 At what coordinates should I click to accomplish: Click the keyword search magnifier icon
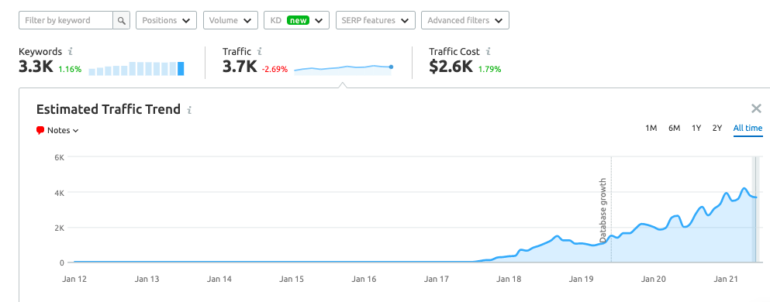121,21
